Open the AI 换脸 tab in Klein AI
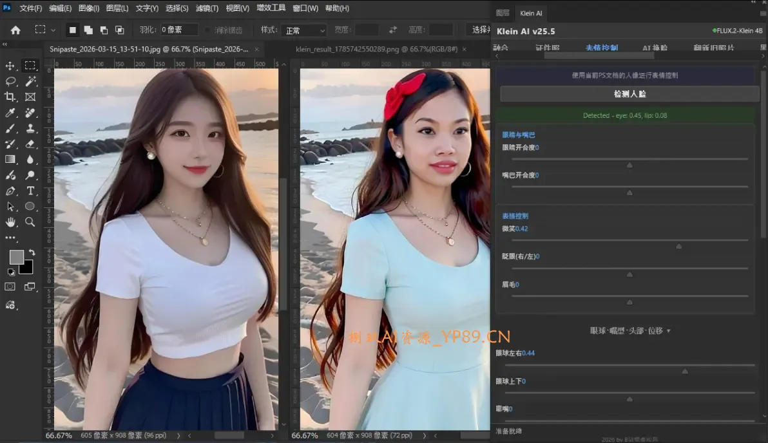Image resolution: width=768 pixels, height=443 pixels. [x=655, y=48]
